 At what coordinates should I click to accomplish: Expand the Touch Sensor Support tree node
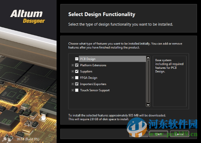pos(73,90)
